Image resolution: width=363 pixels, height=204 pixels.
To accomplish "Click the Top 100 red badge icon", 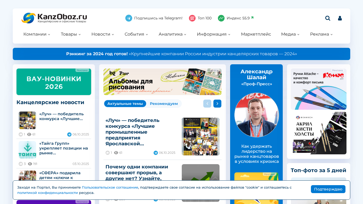I will tap(192, 18).
